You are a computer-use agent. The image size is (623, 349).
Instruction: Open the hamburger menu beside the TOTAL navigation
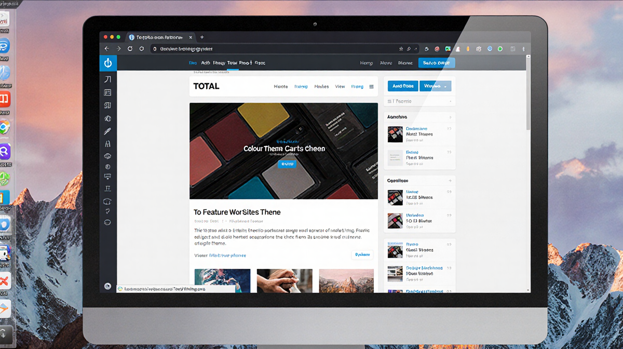point(372,87)
